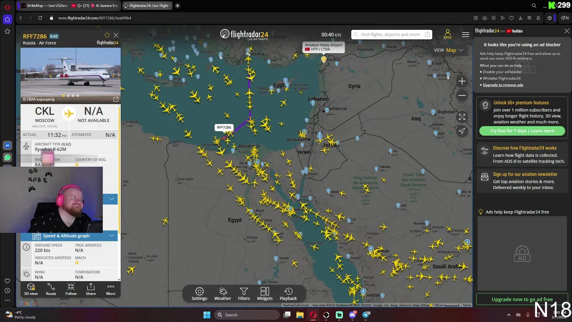Reload the page

pyautogui.click(x=40, y=18)
